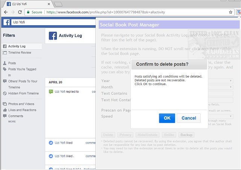Click the browser Forward arrow
The height and width of the screenshot is (170, 241).
(x=13, y=12)
